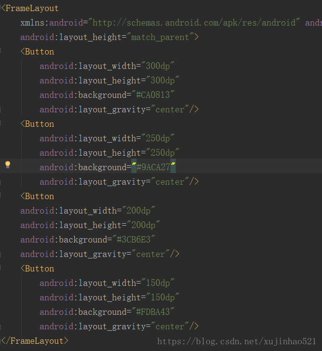The width and height of the screenshot is (322, 351).
Task: Click layout_gravity line below the #3CB6E3 background
Action: click(100, 254)
